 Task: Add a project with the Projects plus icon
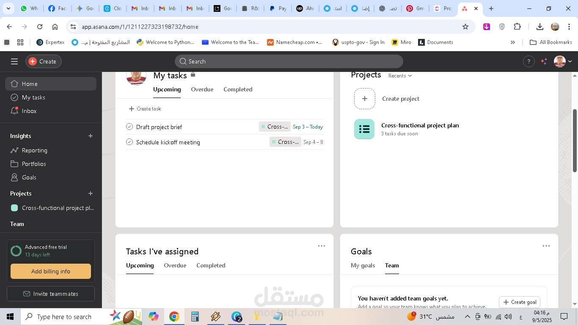pyautogui.click(x=91, y=193)
